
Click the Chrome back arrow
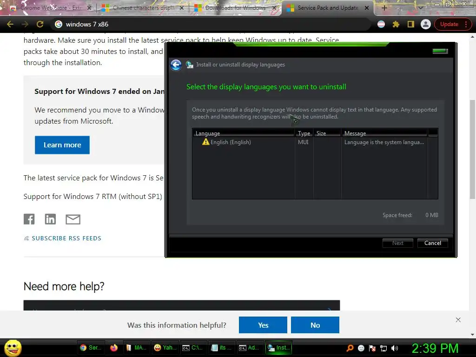tap(10, 24)
